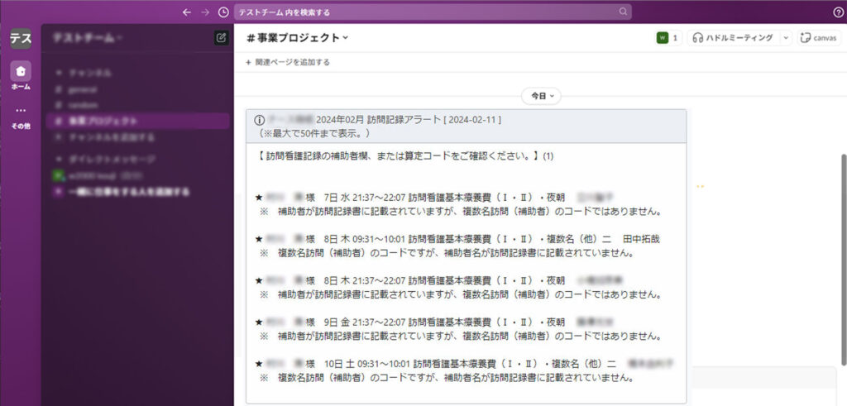Open the 今日 date dropdown

tap(541, 96)
